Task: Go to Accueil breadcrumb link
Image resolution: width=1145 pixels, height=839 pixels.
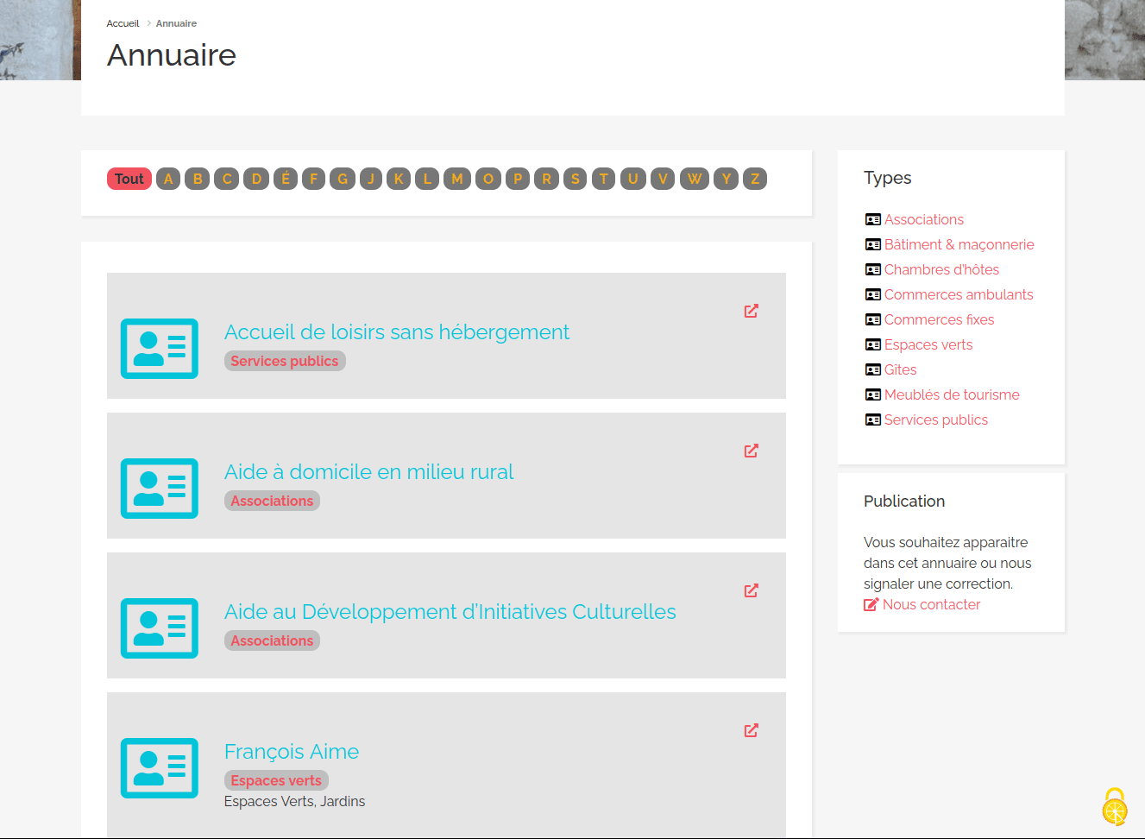Action: coord(123,23)
